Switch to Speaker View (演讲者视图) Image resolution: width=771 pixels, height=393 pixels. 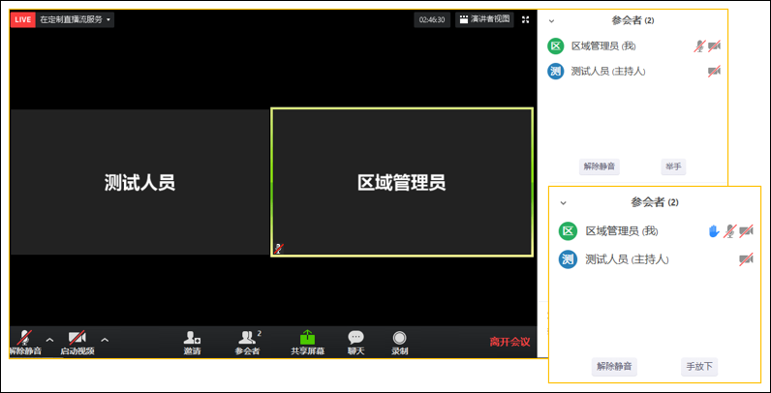[x=484, y=19]
